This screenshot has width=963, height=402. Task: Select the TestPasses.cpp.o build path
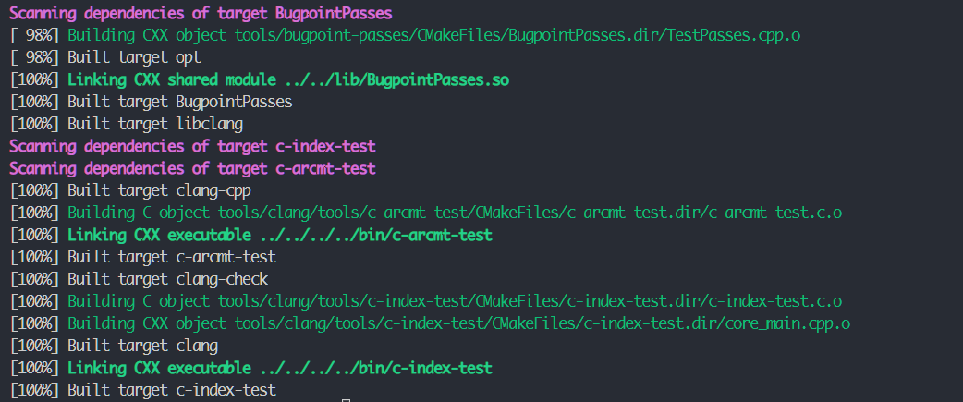point(518,36)
